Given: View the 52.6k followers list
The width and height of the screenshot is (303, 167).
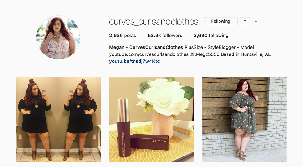Looking at the screenshot, I should [x=165, y=36].
